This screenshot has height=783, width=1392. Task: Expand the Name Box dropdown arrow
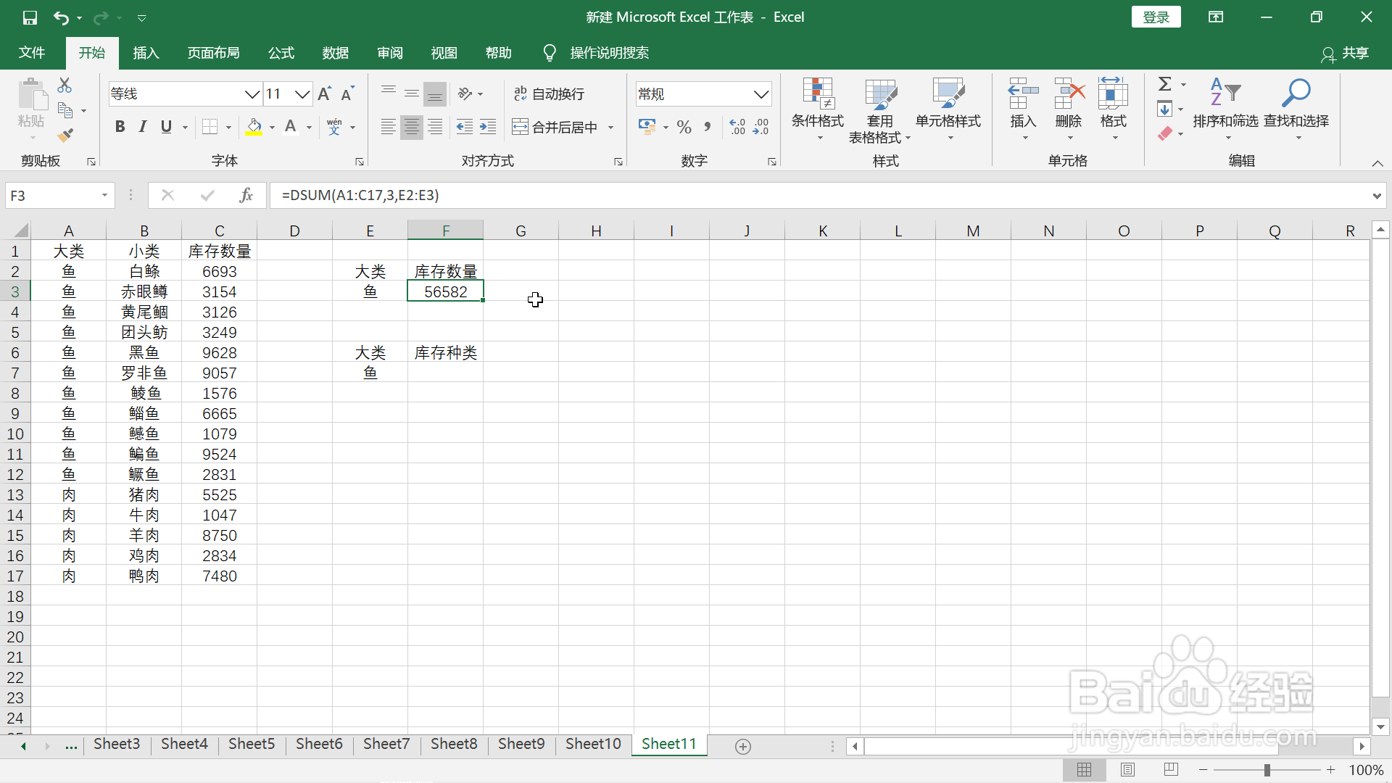click(x=104, y=195)
